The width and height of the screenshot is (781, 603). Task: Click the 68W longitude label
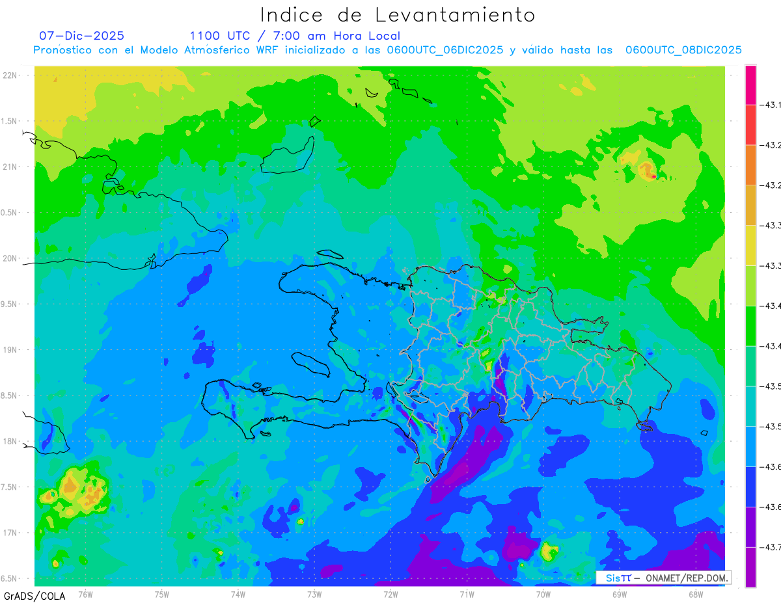(696, 594)
